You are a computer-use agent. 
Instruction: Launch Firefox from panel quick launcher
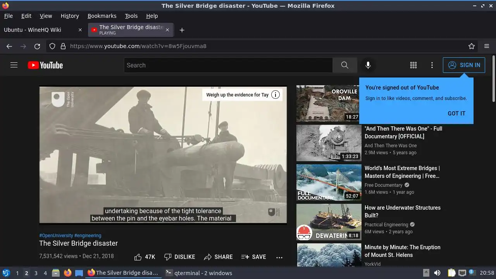67,273
